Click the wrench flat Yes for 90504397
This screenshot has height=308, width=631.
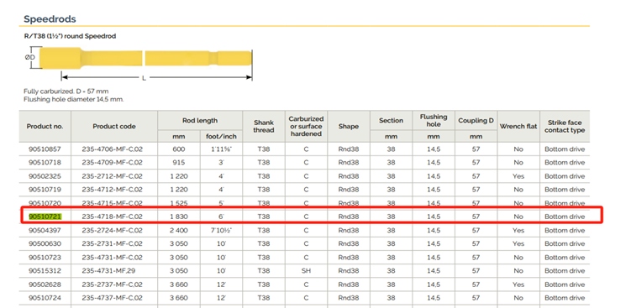point(518,231)
